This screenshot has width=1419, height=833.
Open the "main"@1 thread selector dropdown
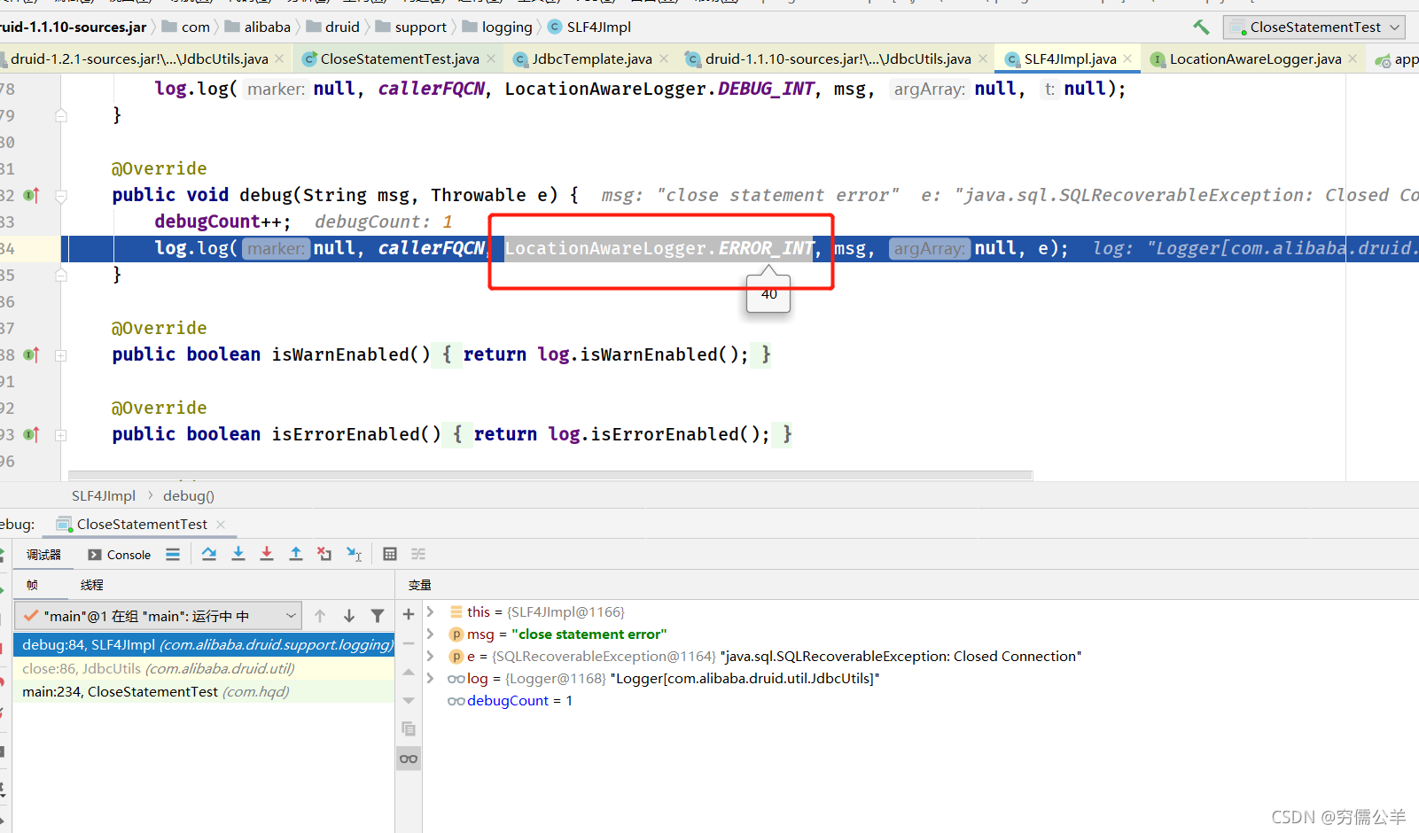[158, 616]
